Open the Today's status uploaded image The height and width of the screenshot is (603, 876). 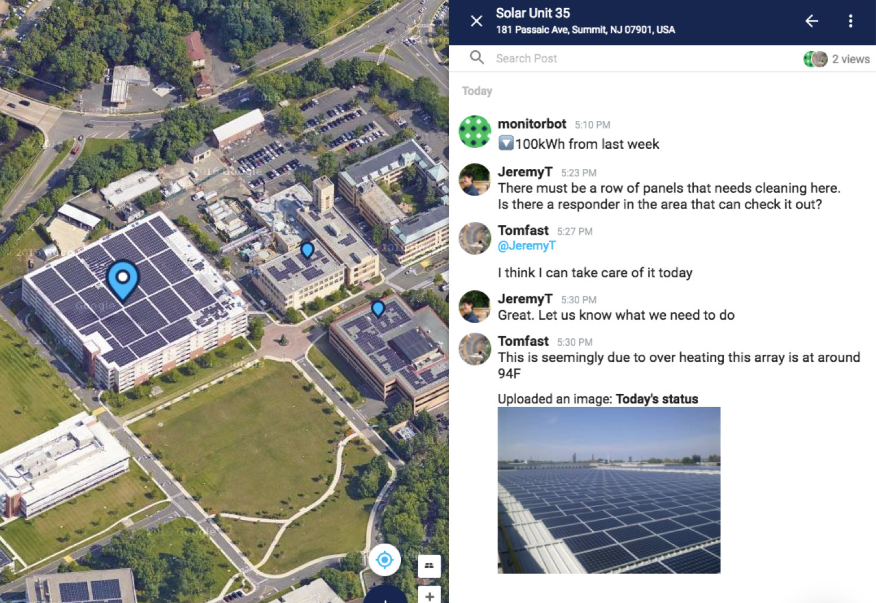[x=609, y=490]
